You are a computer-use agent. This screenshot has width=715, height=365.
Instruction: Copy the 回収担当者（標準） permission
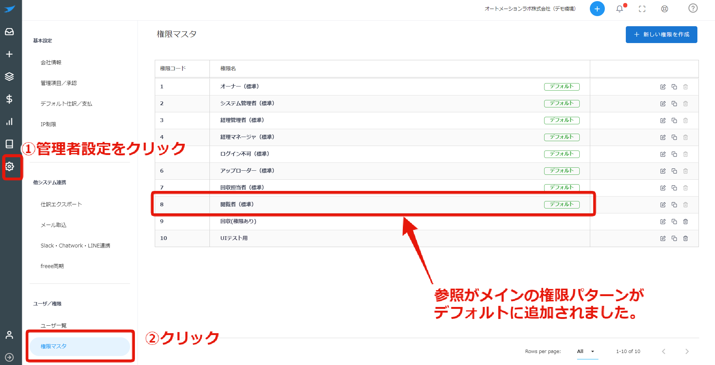pyautogui.click(x=674, y=188)
